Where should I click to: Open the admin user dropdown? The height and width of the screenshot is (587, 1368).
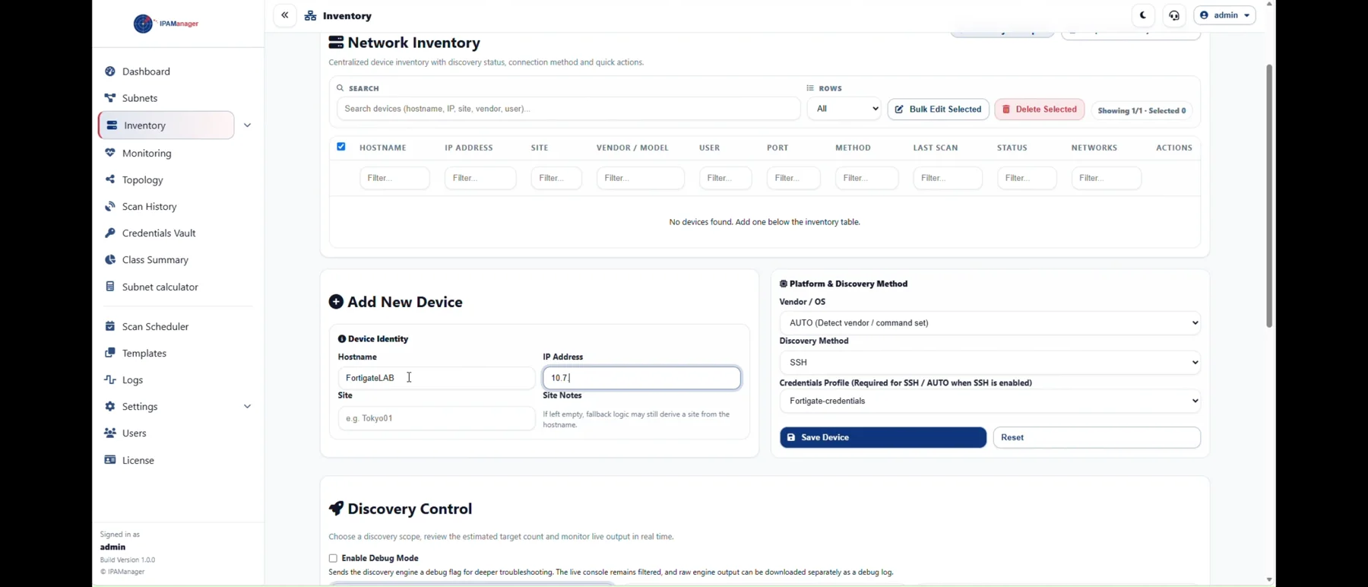[1224, 15]
